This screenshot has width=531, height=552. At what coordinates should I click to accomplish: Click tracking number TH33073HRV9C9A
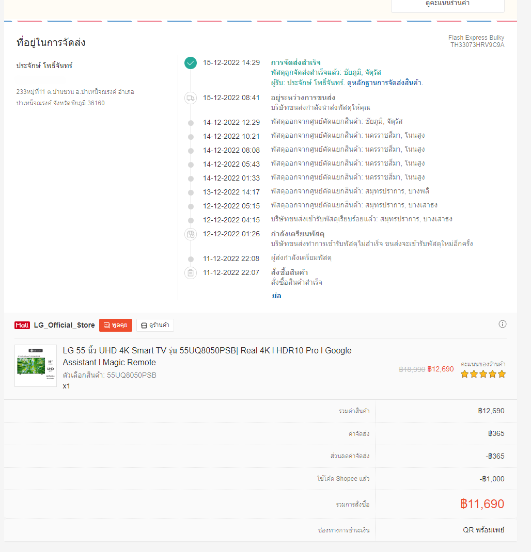click(477, 45)
